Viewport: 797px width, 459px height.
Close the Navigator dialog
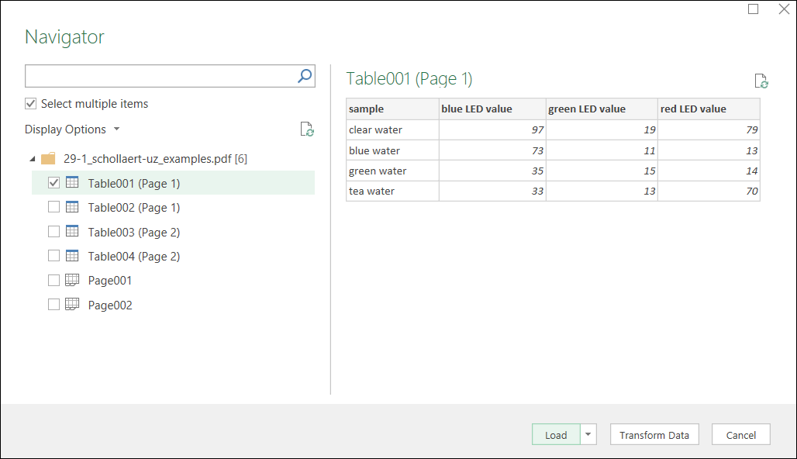(785, 9)
